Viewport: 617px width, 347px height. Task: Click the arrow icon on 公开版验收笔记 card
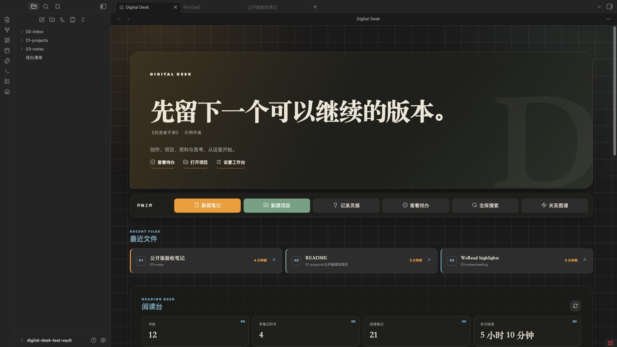tap(273, 260)
